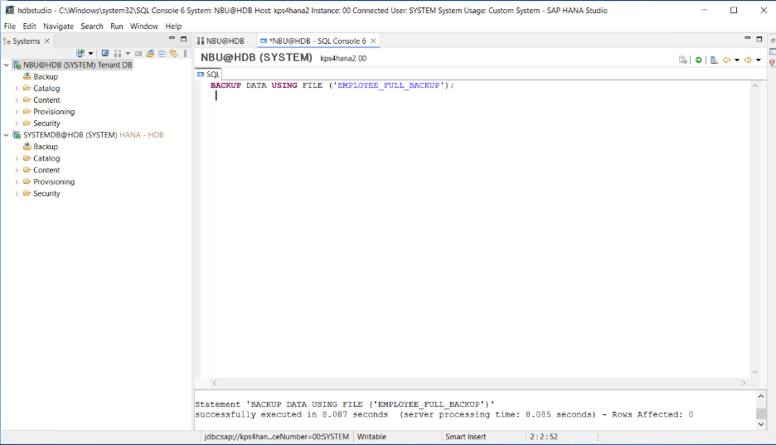Screen dimensions: 776x445
Task: Click the result pane scroll up arrow
Action: pos(761,396)
